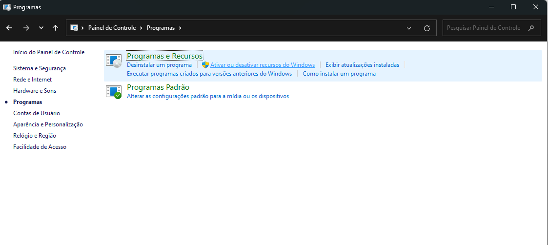Click Como instalar um programa
548x245 pixels.
pyautogui.click(x=339, y=74)
